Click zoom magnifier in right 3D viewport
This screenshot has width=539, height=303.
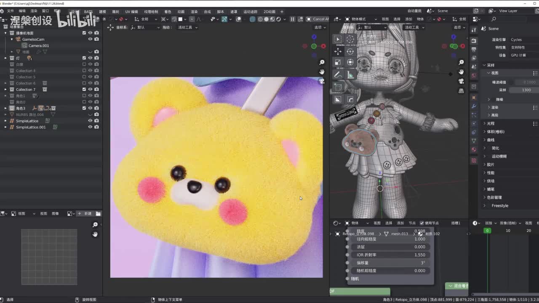461,62
